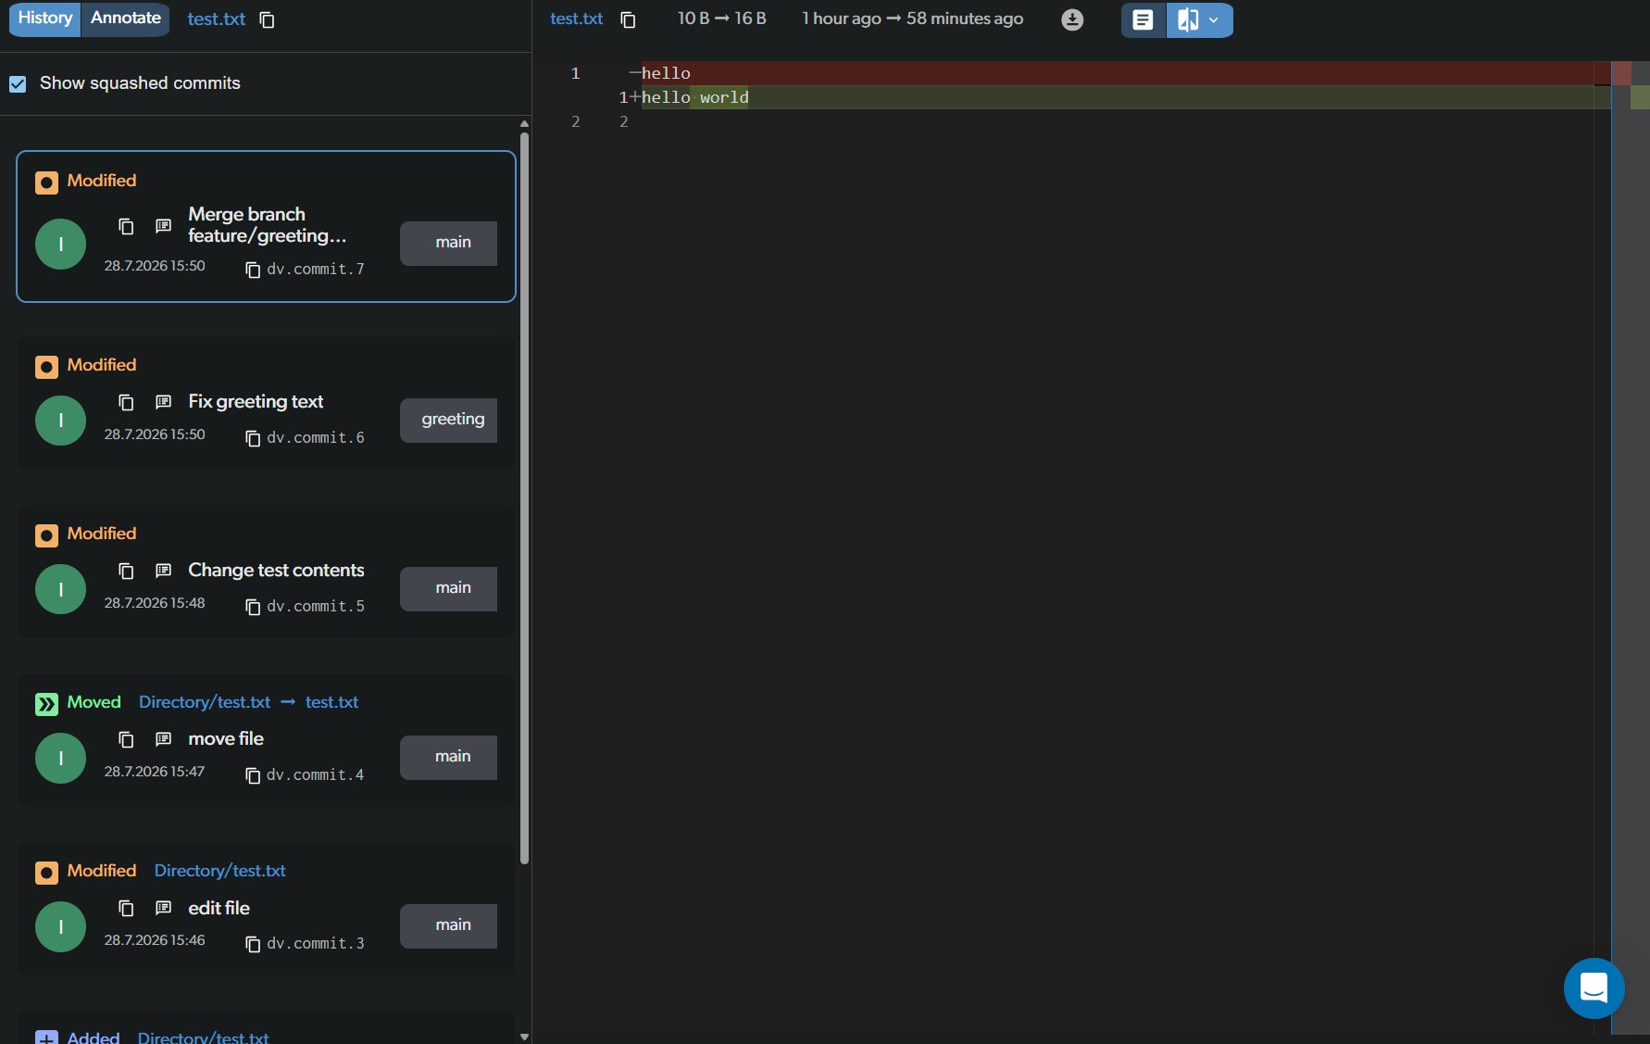Select the main branch tag on edit file commit
The image size is (1650, 1044).
(448, 925)
